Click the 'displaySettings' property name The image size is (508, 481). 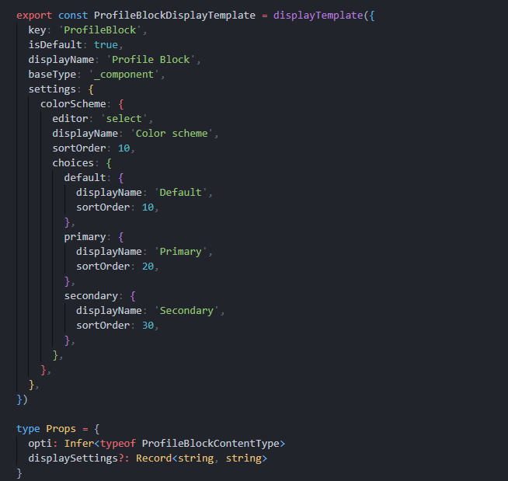coord(73,458)
